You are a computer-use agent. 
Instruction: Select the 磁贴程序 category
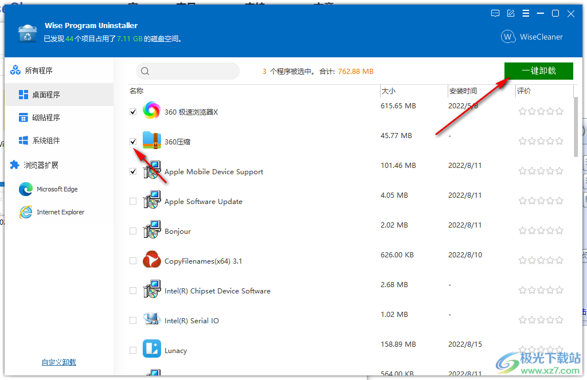point(59,117)
